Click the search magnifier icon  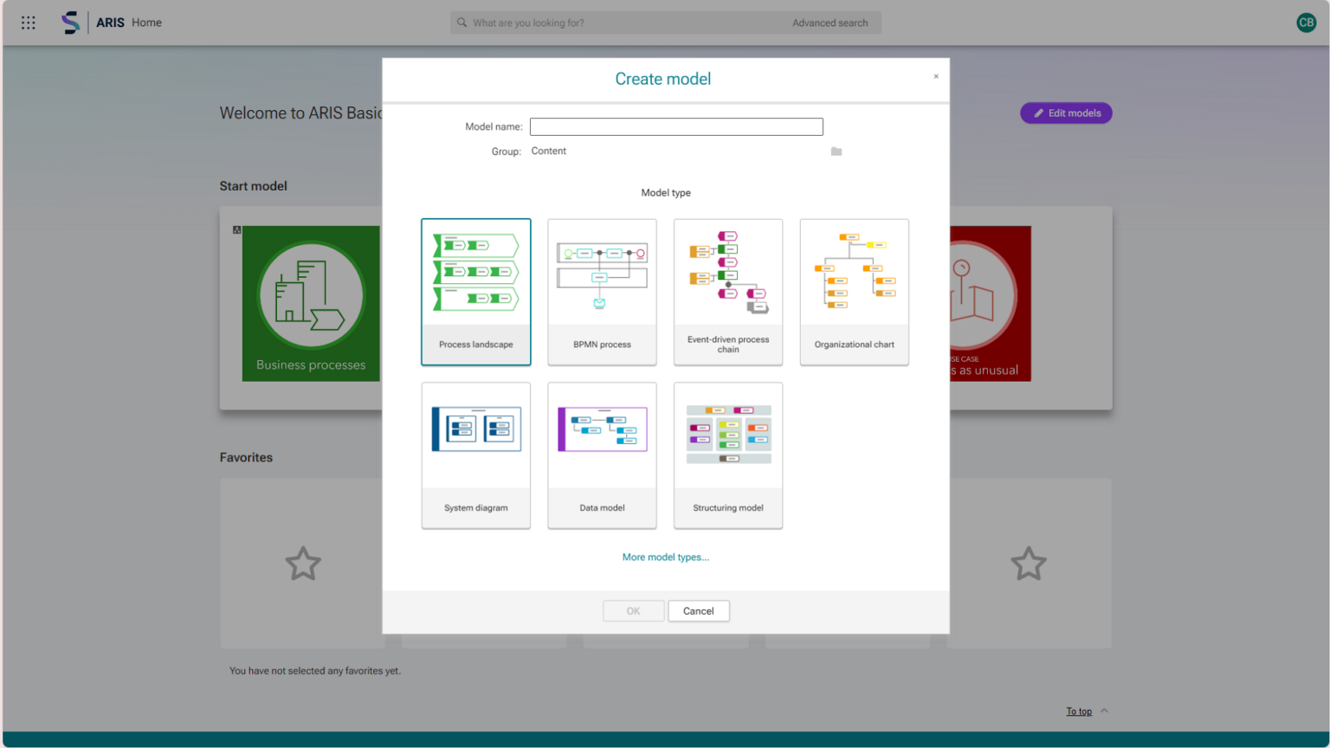coord(462,23)
